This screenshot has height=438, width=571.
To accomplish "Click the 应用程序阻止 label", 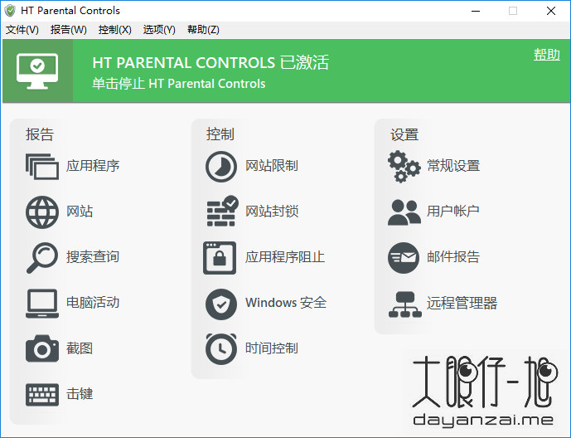I will 285,257.
